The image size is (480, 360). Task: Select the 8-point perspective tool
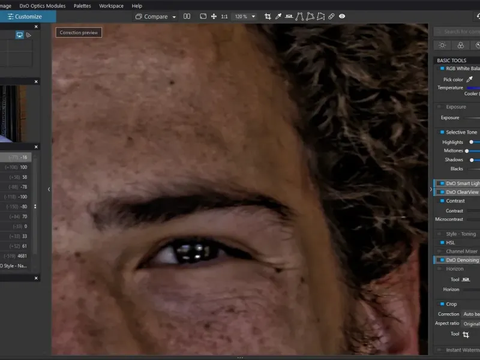[x=321, y=17]
